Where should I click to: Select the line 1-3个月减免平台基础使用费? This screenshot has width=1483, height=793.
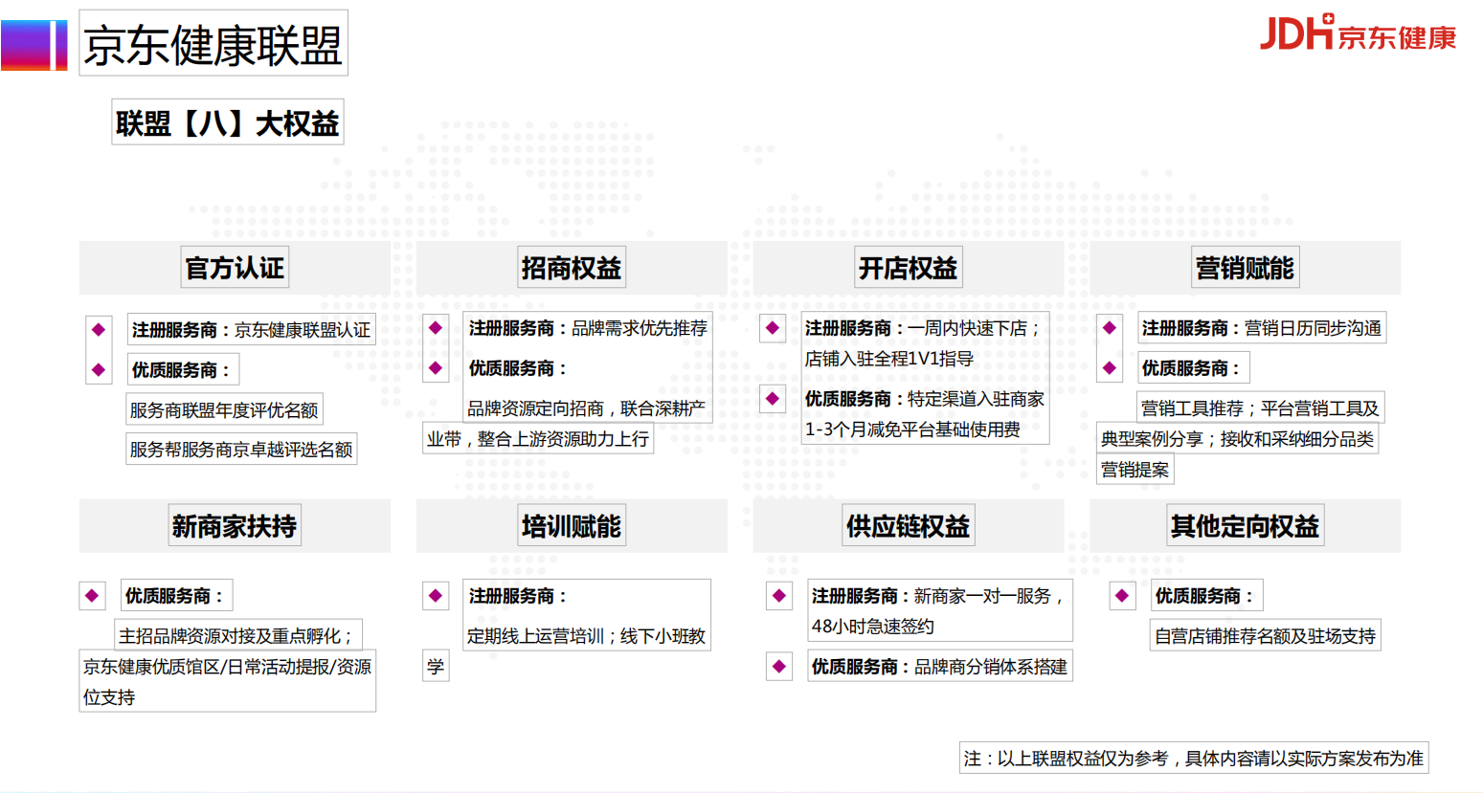(912, 430)
